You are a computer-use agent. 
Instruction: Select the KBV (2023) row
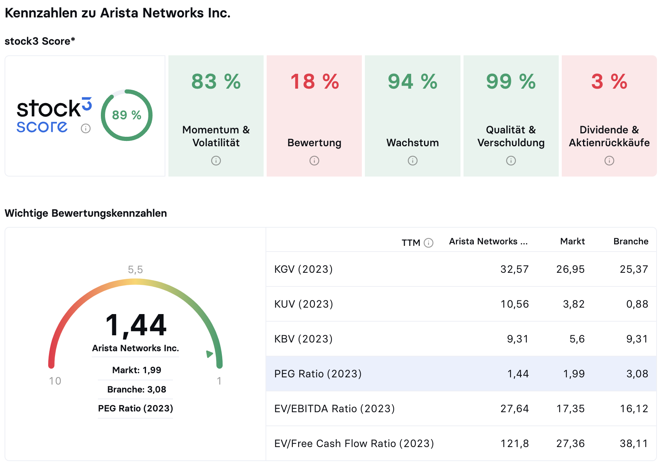tap(461, 339)
